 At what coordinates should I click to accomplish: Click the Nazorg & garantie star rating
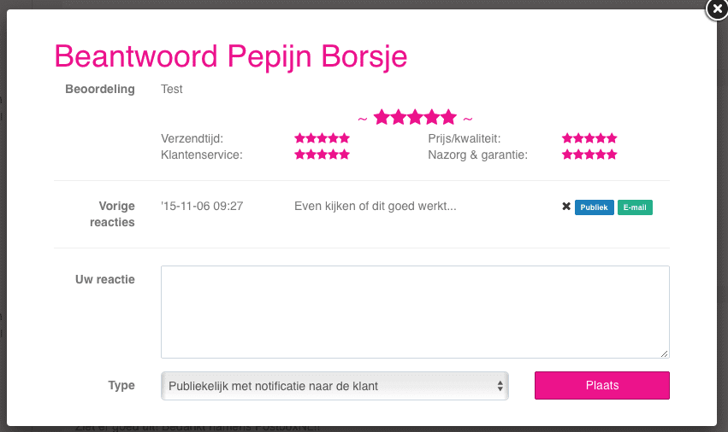coord(589,155)
